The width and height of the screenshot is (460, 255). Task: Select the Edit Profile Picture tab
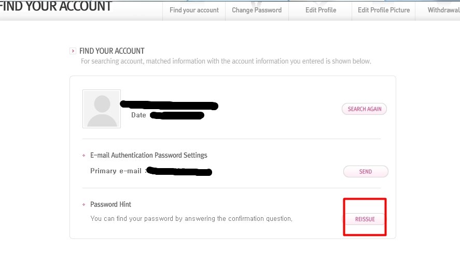[x=384, y=10]
